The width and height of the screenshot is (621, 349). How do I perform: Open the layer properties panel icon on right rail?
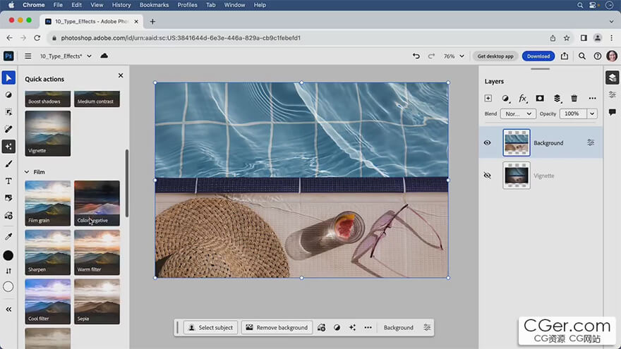(x=613, y=95)
